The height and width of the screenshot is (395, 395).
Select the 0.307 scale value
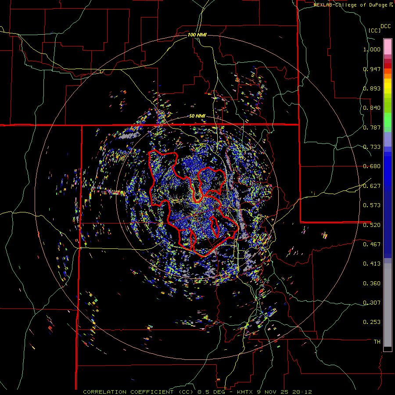pos(372,303)
